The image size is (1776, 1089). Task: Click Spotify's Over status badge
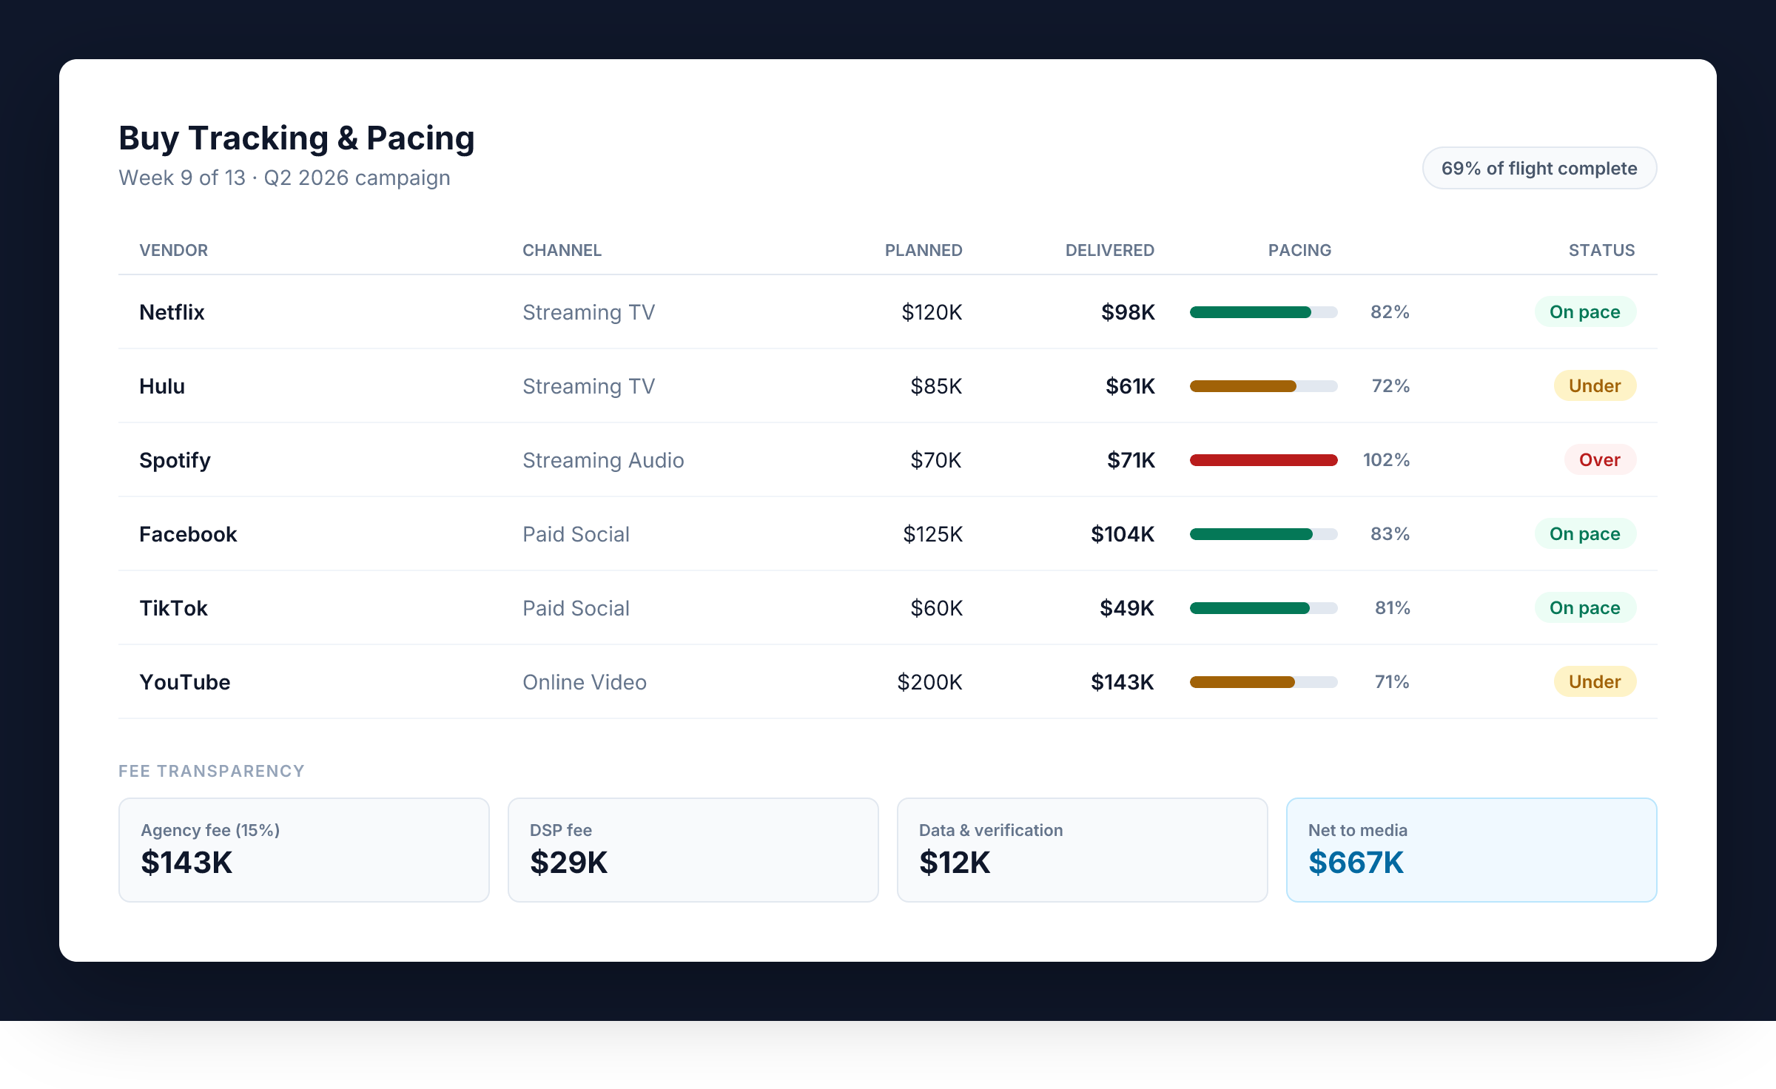point(1599,460)
